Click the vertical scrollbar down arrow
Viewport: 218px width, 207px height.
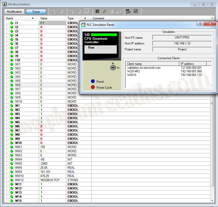click(212, 201)
